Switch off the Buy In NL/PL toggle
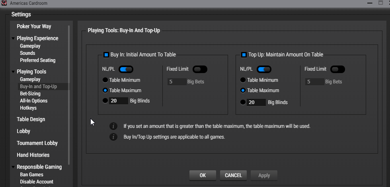The image size is (390, 187). [126, 69]
